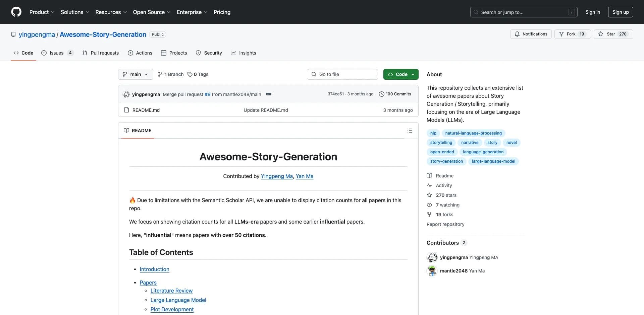The width and height of the screenshot is (644, 315).
Task: Click the Update README.md commit message
Action: click(x=266, y=110)
